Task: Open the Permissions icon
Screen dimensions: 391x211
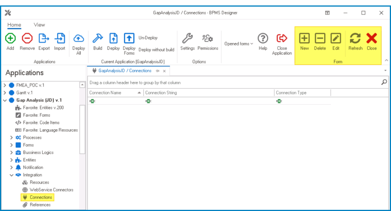Action: [x=208, y=38]
